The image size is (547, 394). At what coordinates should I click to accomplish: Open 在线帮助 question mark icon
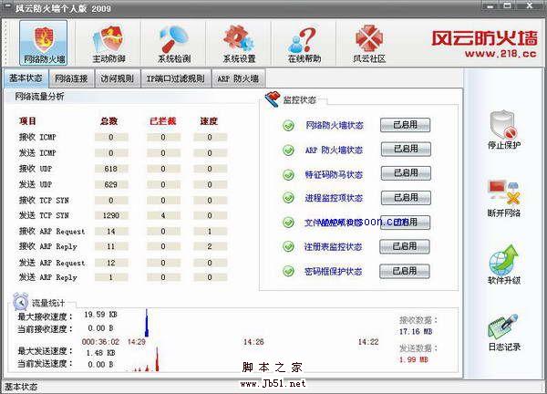tap(304, 42)
